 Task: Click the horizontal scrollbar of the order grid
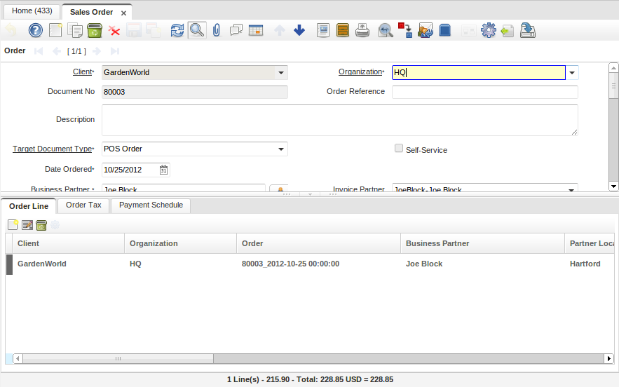[116, 358]
